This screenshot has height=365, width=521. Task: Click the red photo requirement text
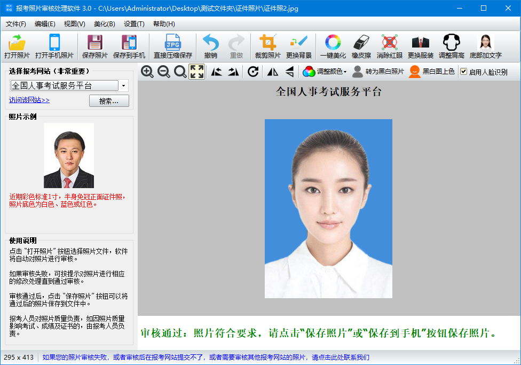[67, 200]
